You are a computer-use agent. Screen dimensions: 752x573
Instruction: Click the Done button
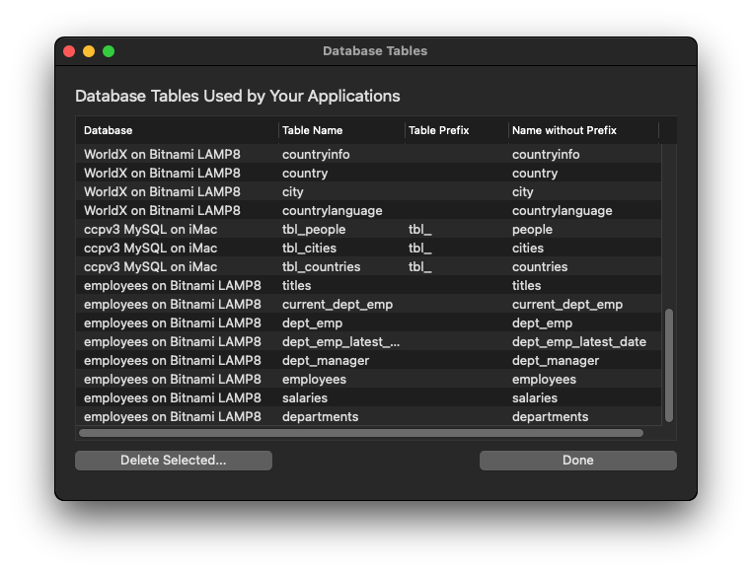(x=578, y=461)
